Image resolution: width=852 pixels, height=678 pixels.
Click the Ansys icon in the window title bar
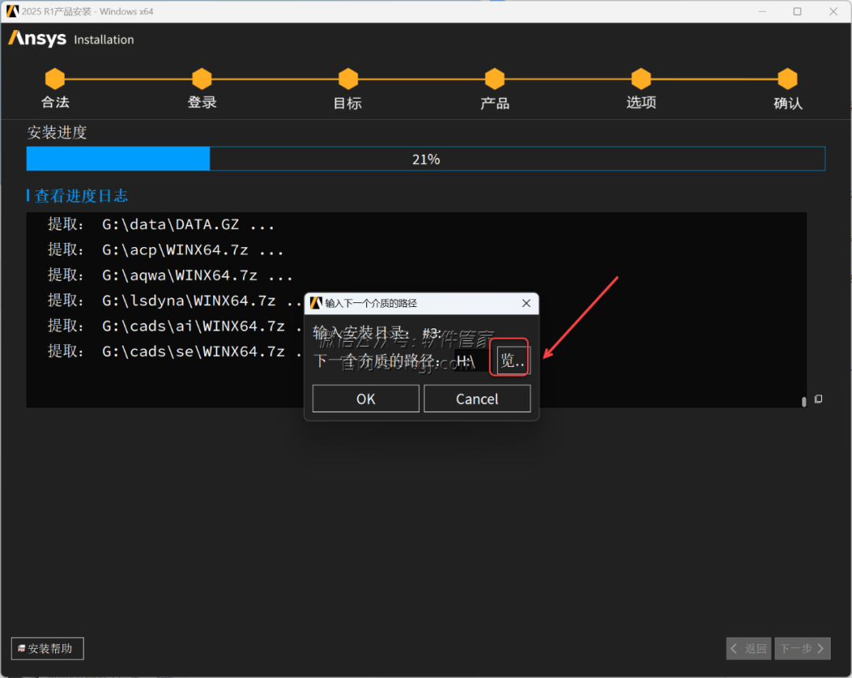click(x=12, y=11)
